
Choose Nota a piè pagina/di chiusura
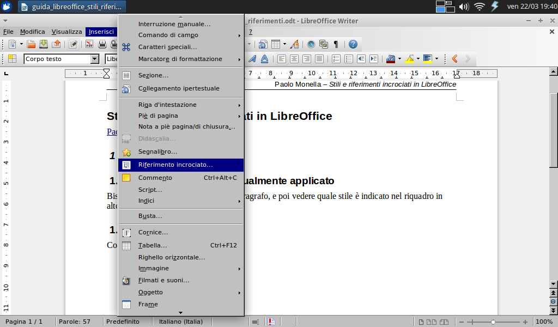point(181,126)
